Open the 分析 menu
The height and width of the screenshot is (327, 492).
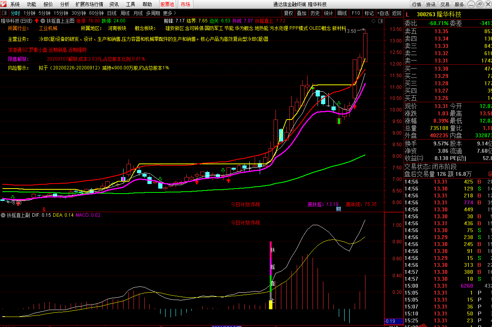[x=65, y=4]
